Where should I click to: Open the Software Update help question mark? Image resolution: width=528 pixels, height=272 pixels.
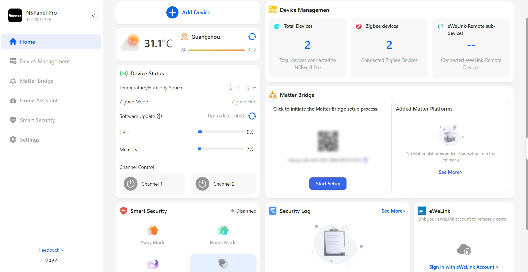coord(159,116)
